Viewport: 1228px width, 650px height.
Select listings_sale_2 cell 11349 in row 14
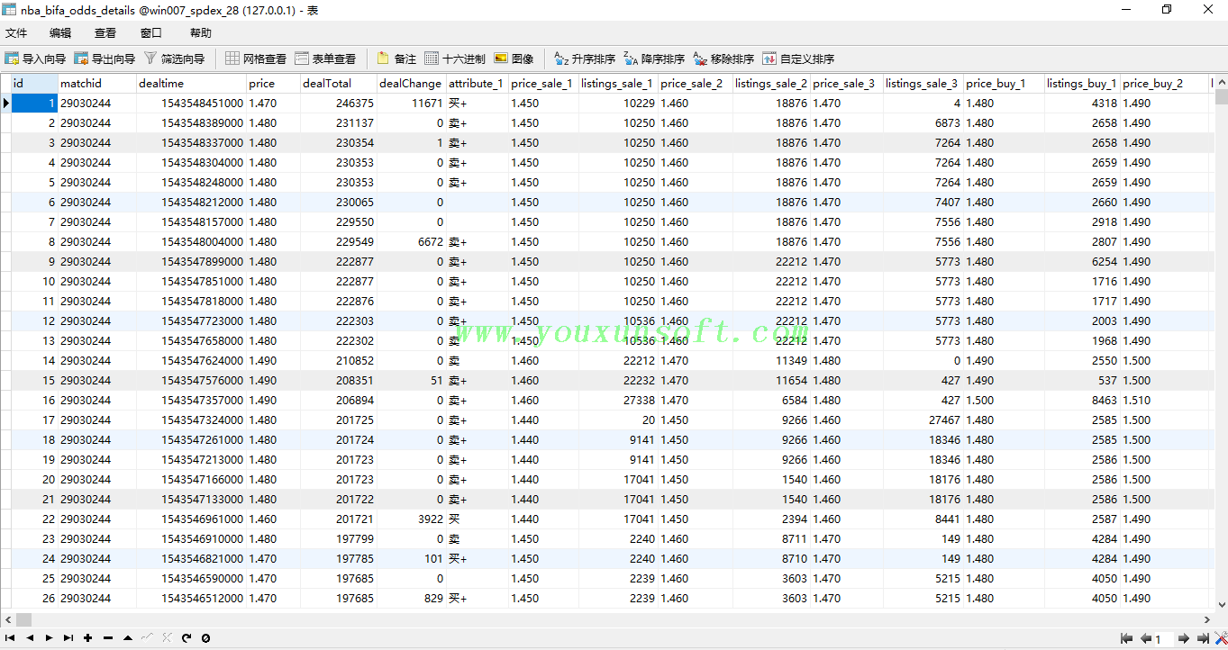(771, 360)
